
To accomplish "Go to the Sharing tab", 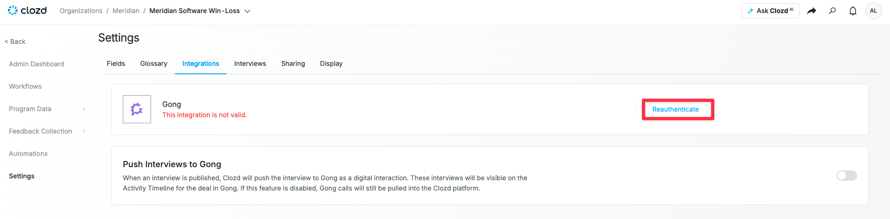I will click(293, 64).
